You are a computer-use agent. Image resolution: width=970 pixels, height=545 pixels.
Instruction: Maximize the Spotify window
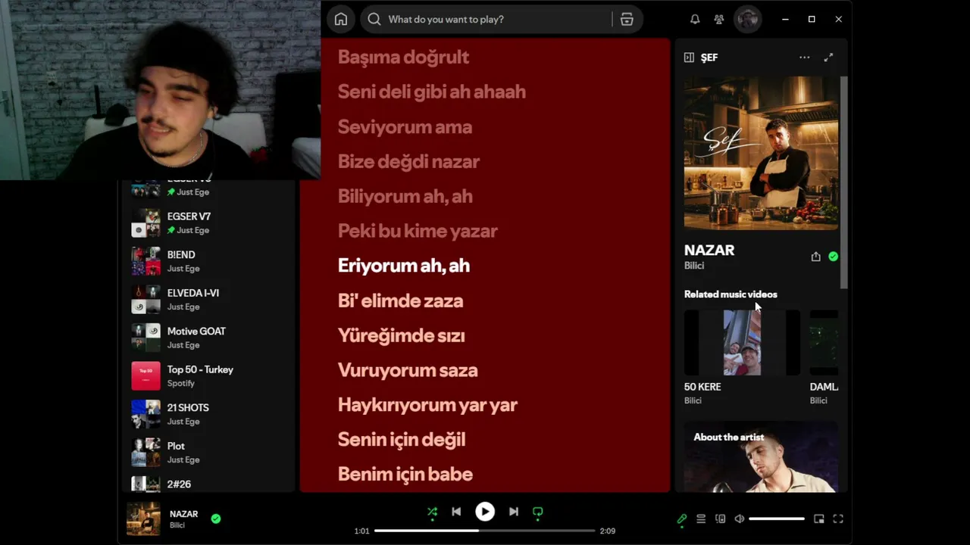[x=812, y=20]
